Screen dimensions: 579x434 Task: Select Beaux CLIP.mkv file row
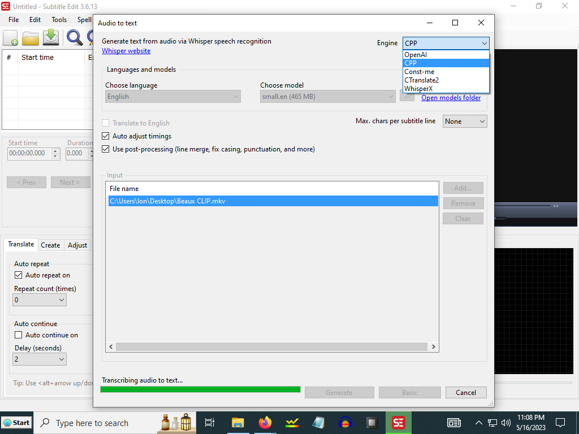[273, 201]
